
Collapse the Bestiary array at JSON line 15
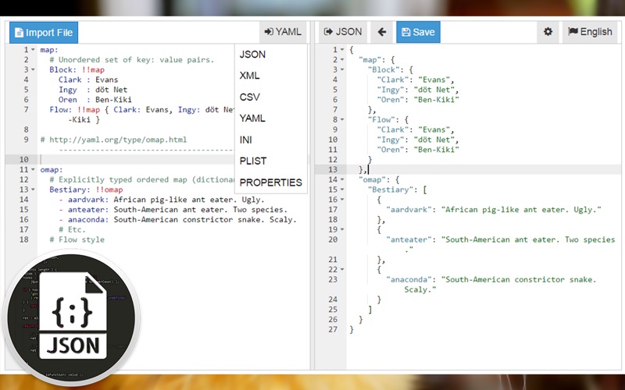pos(342,190)
